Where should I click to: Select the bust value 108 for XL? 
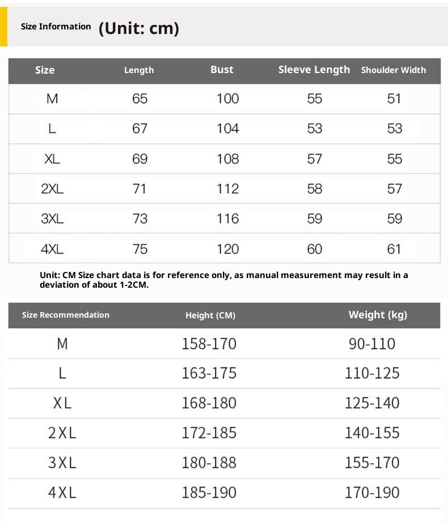coord(227,159)
